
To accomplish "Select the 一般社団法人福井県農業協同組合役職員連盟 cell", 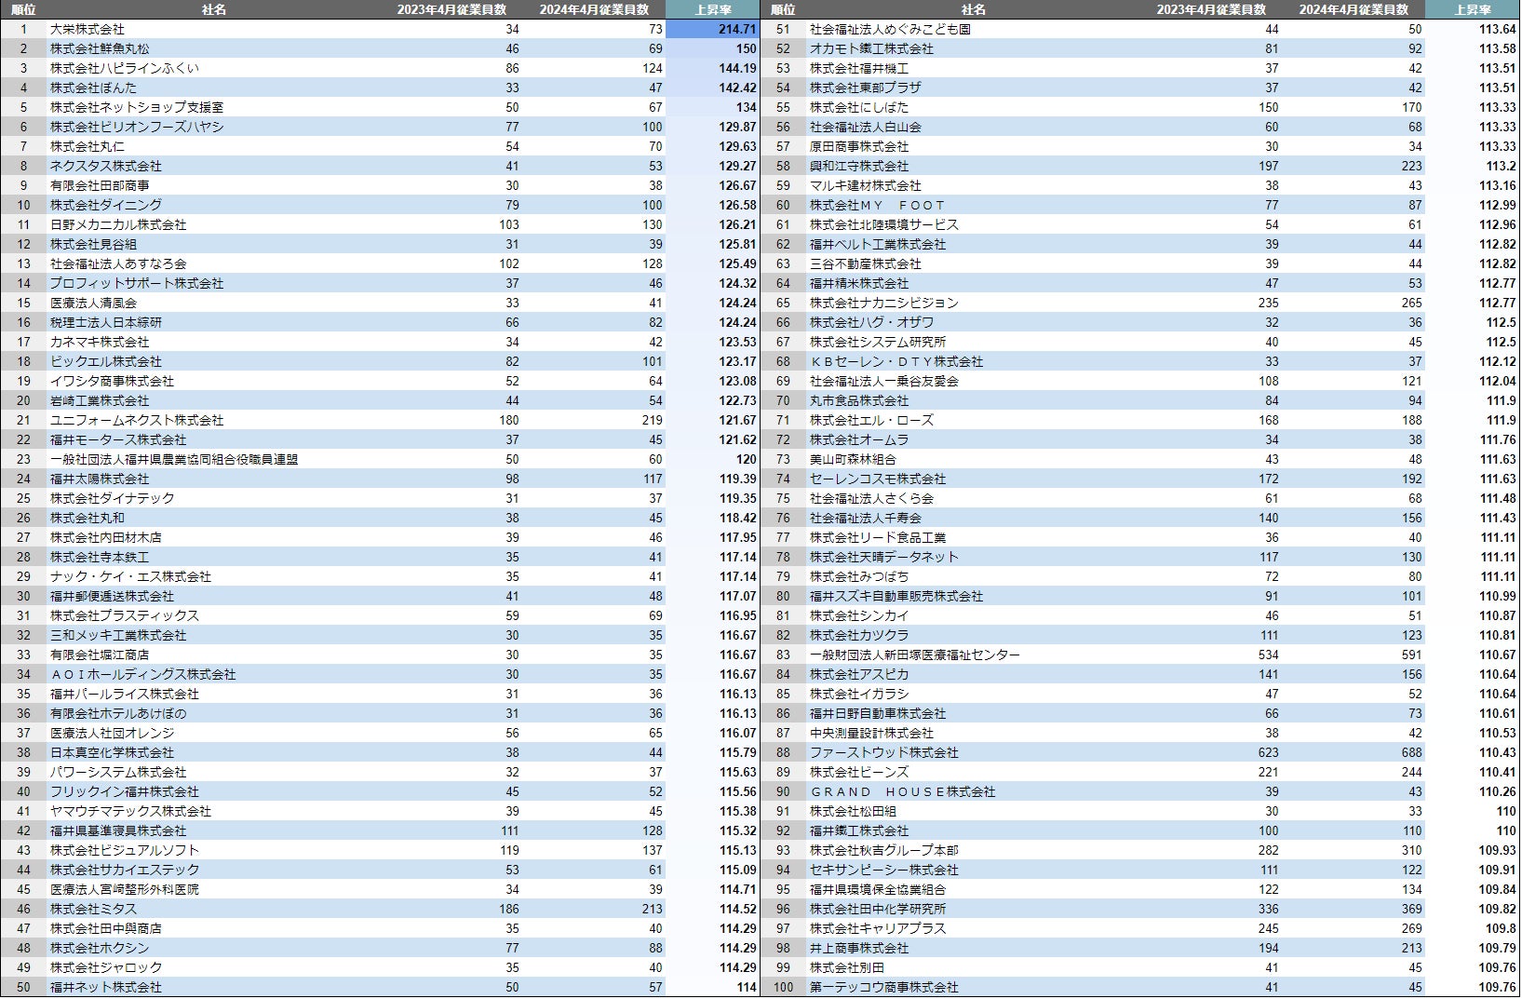I will [174, 459].
